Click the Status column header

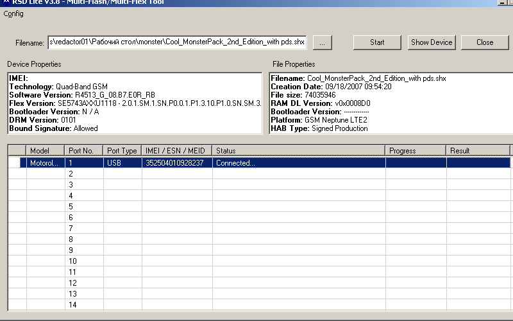[x=299, y=151]
